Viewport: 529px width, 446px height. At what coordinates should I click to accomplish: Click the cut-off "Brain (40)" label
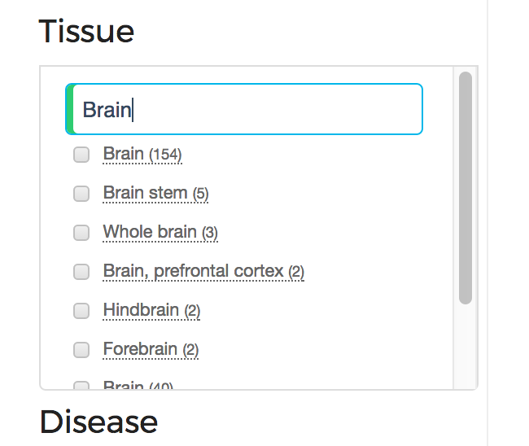[138, 385]
